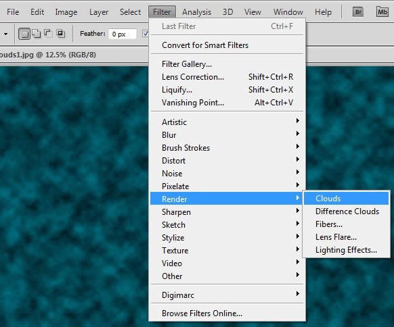
Task: Open the Edit menu
Action: [37, 11]
